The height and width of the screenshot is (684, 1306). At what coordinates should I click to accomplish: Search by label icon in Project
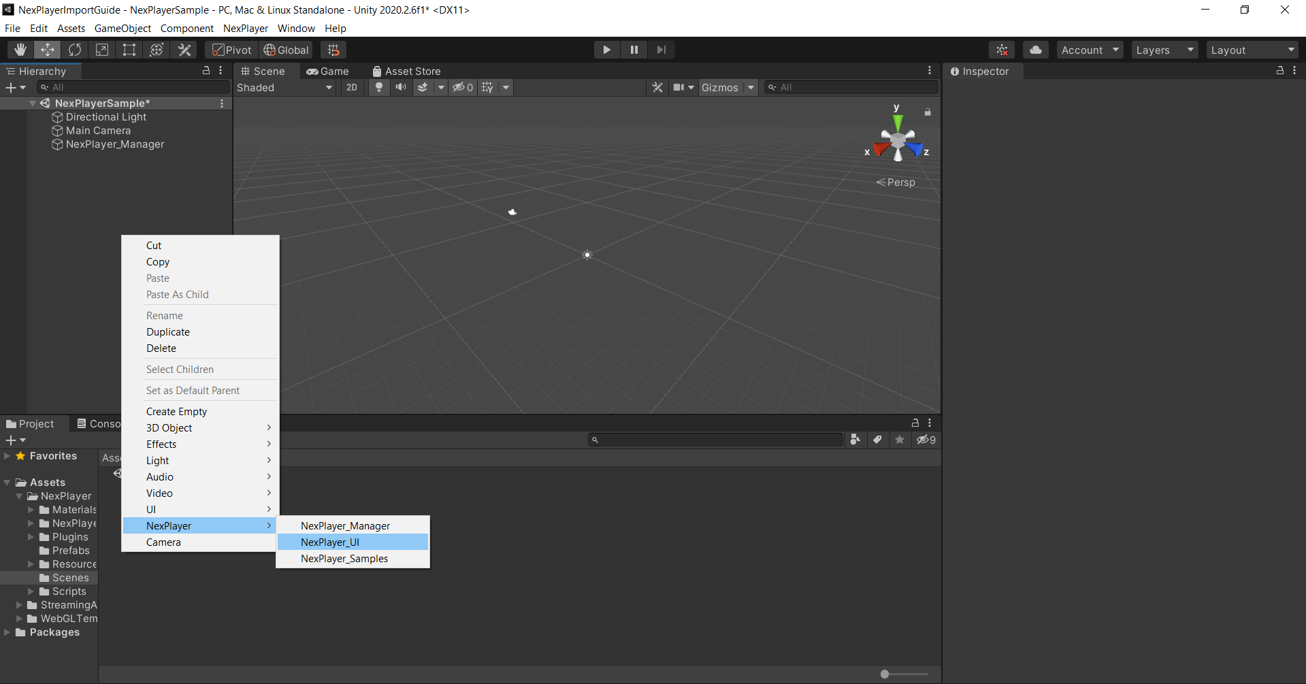(877, 440)
